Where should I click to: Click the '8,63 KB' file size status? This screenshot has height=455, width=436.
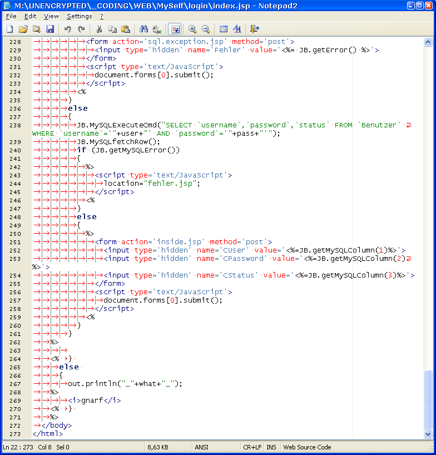[x=157, y=447]
